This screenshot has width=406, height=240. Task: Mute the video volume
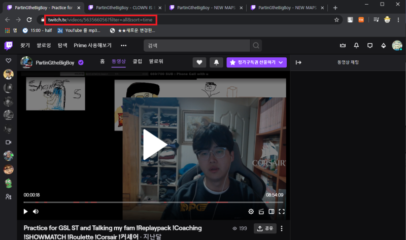point(36,212)
